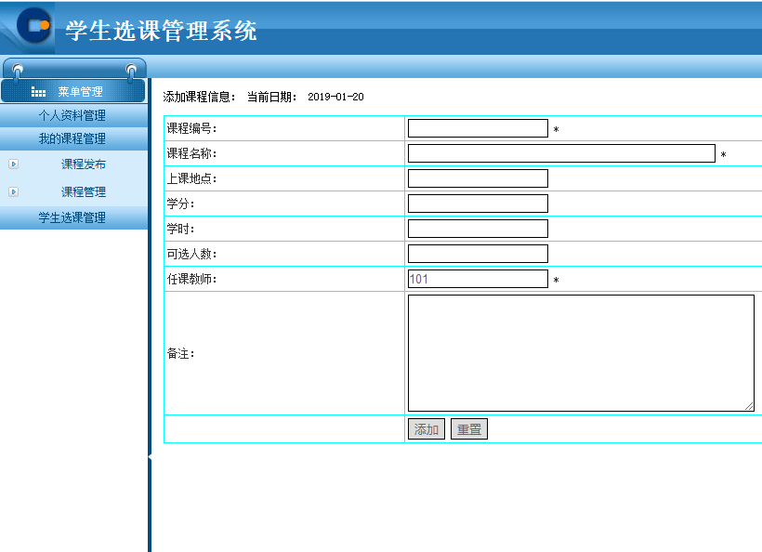Click the 可选人数 label

point(191,254)
